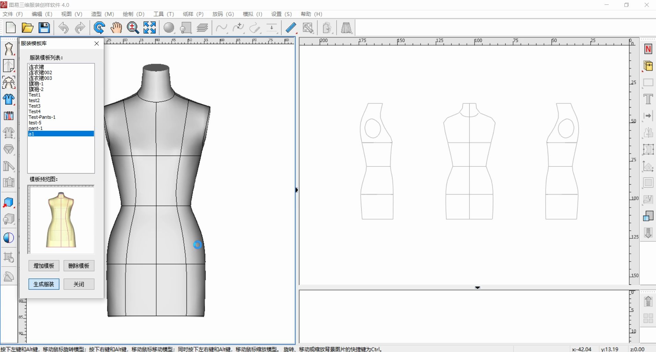Click the blue T-shirt garment icon

click(x=9, y=99)
